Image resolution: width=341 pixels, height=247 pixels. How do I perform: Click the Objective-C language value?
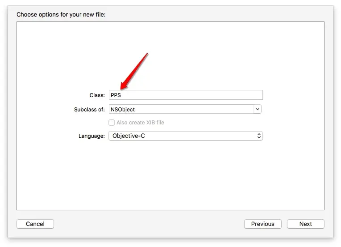129,136
